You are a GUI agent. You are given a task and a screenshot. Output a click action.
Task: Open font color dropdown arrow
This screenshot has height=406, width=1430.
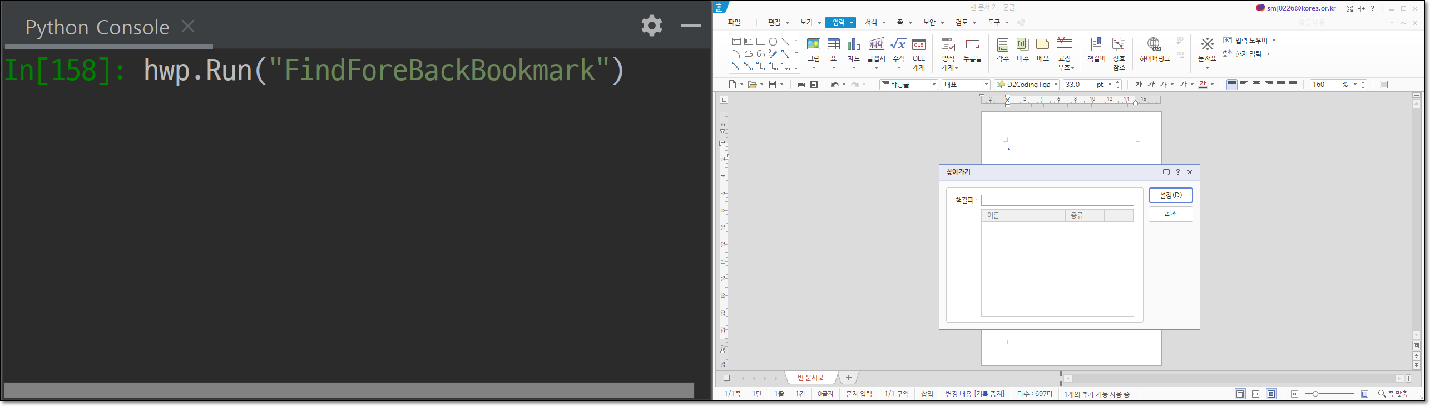(x=1212, y=85)
